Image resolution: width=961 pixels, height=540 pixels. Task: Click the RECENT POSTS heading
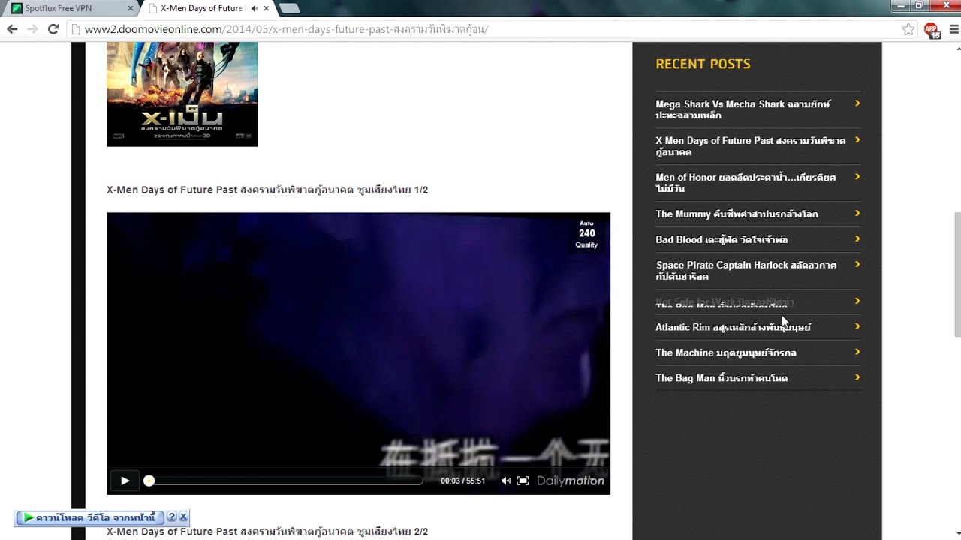(x=703, y=64)
